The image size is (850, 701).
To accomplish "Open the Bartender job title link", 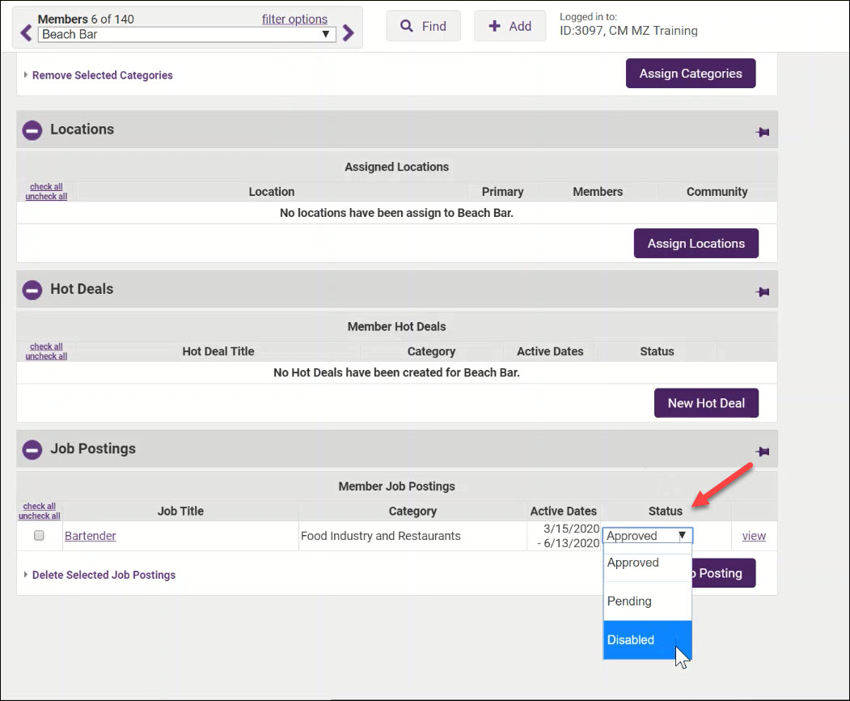I will 91,536.
